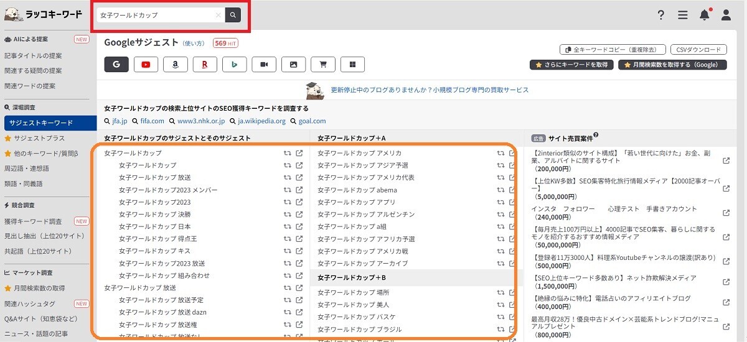747x342 pixels.
Task: Open 類語・同義語 in sidebar
Action: [x=23, y=183]
